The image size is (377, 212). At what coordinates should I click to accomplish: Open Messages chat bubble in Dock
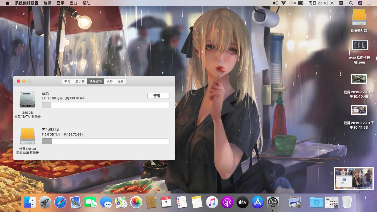106,202
